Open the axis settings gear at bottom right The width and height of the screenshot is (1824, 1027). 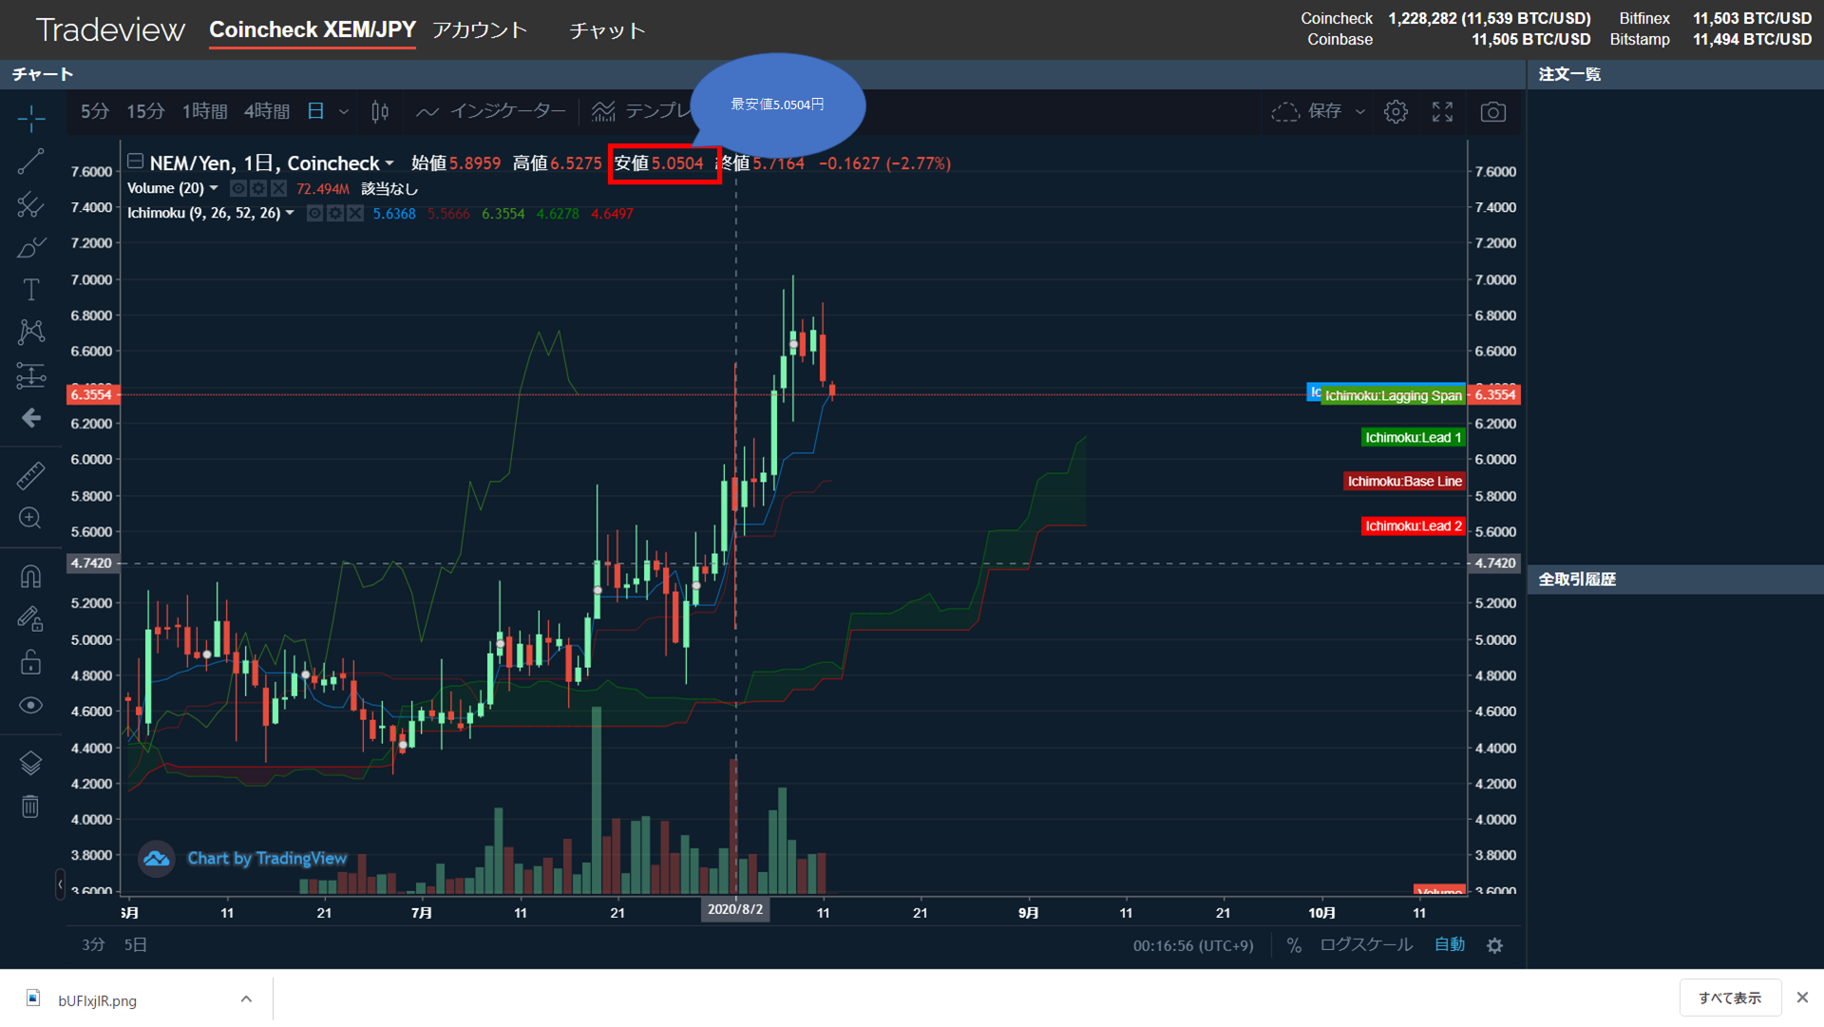coord(1494,946)
